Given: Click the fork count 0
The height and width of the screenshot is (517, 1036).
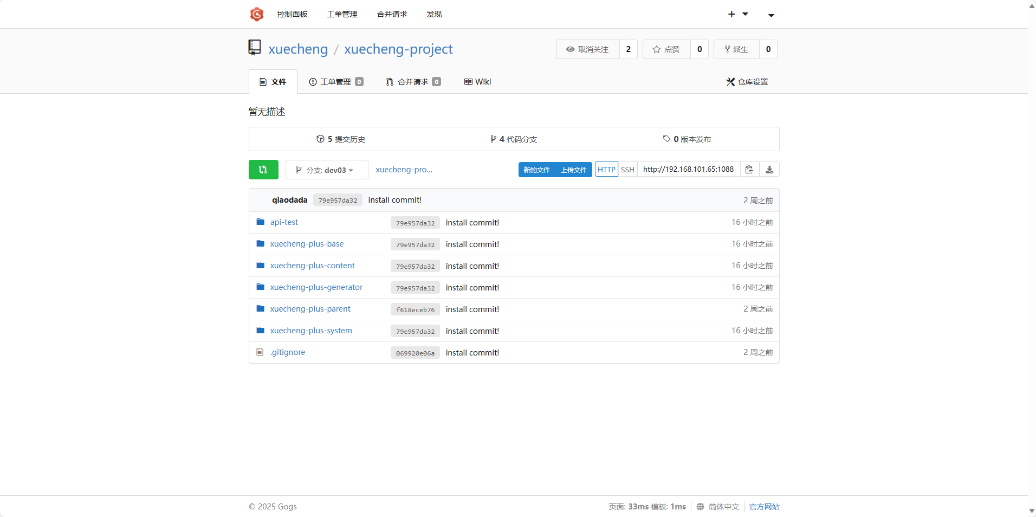Looking at the screenshot, I should click(768, 49).
